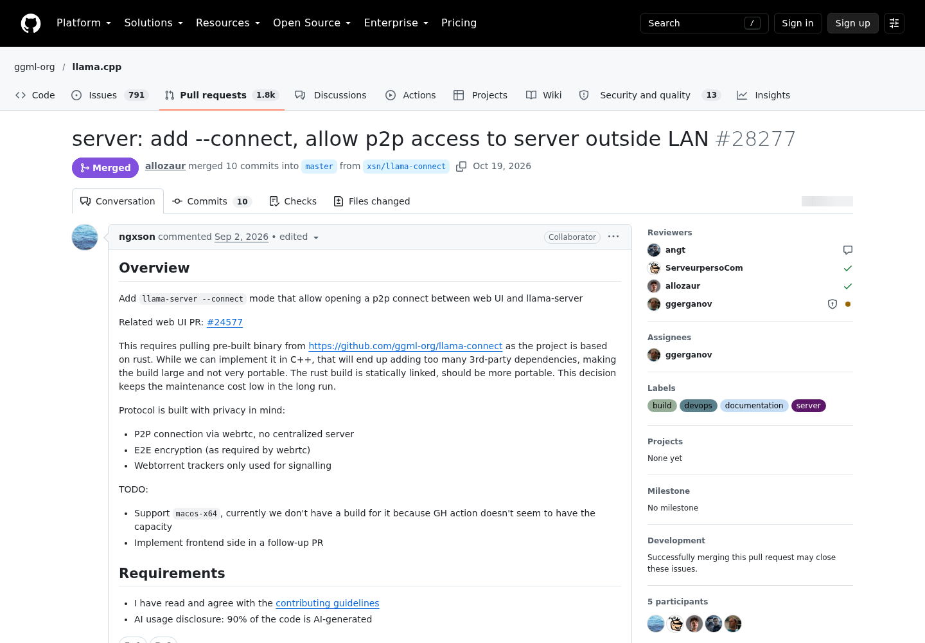925x643 pixels.
Task: Copy the head branch name icon
Action: coord(461,167)
